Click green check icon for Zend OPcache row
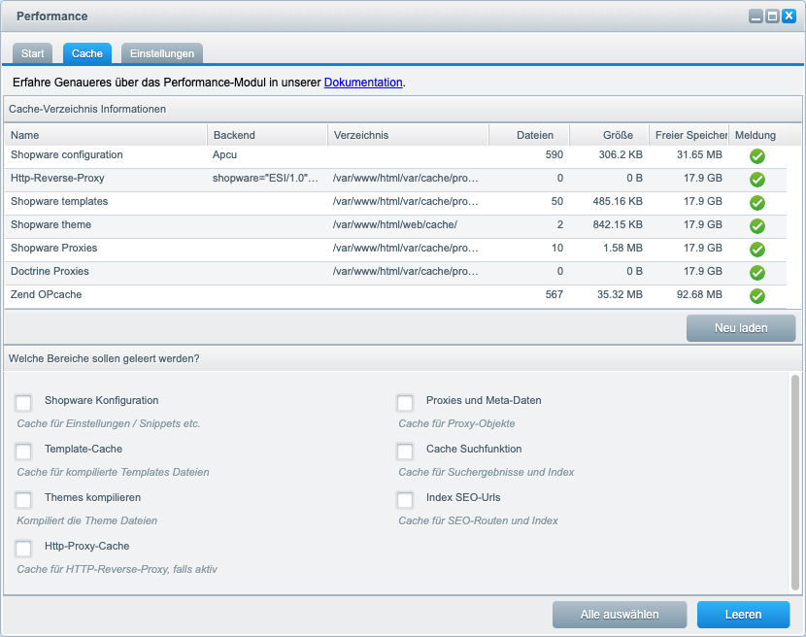 (x=757, y=295)
